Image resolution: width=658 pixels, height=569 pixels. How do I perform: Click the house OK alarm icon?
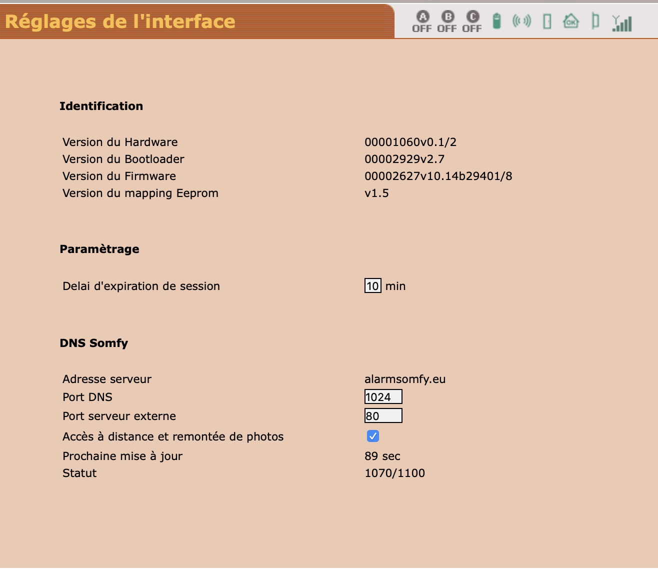(570, 21)
